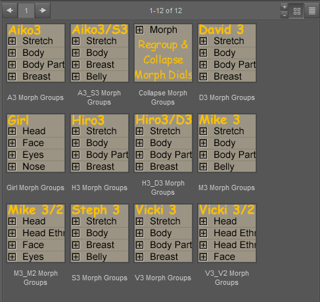Click the Collapse Morph Groups label
The image size is (320, 302).
pos(163,97)
